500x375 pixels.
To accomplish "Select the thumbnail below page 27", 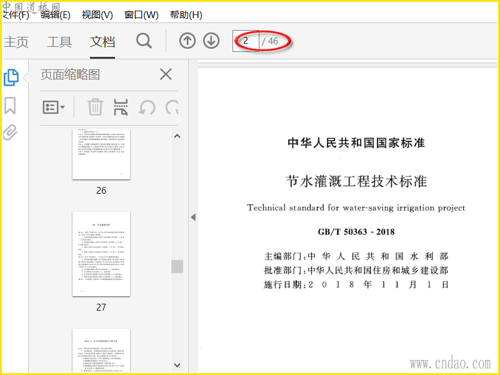I will [101, 350].
